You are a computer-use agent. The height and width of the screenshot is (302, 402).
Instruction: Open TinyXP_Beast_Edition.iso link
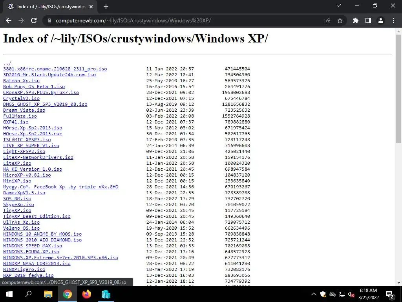(x=37, y=217)
